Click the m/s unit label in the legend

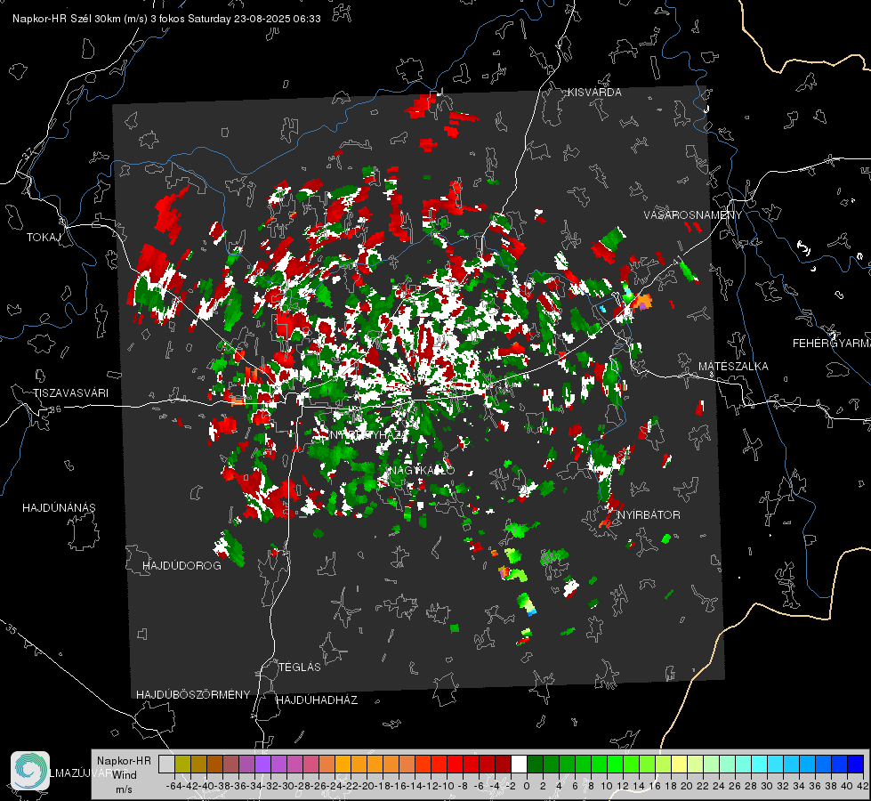[x=124, y=789]
